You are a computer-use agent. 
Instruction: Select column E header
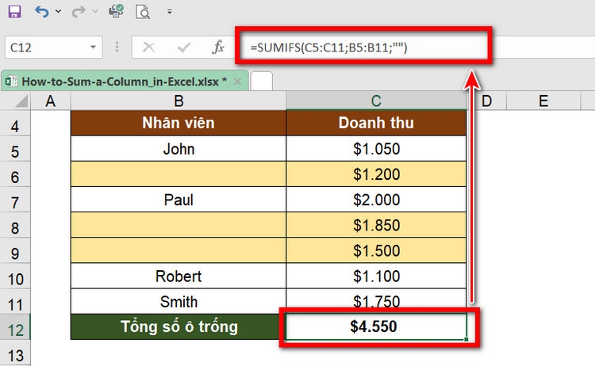tap(543, 101)
